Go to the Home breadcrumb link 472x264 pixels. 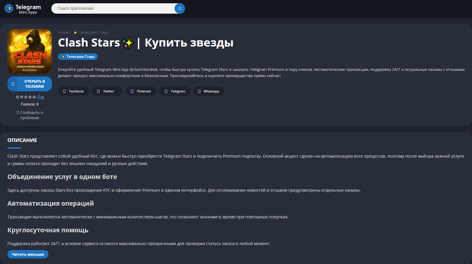click(x=63, y=33)
